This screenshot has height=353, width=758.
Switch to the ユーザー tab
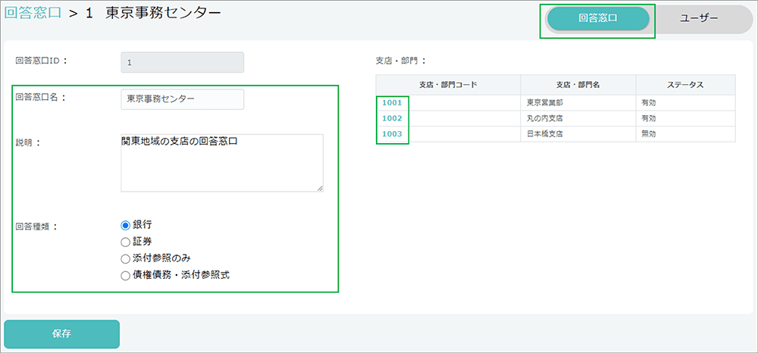pyautogui.click(x=699, y=19)
